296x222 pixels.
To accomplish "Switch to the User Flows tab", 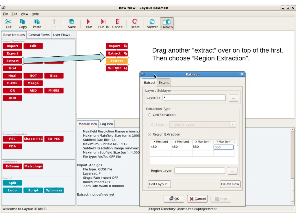I will tap(62, 35).
